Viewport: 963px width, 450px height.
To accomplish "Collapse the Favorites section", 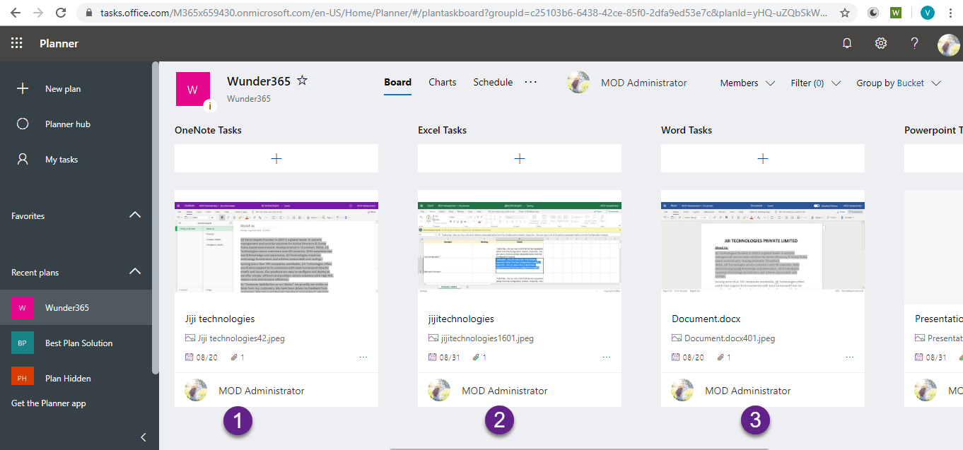I will [135, 215].
